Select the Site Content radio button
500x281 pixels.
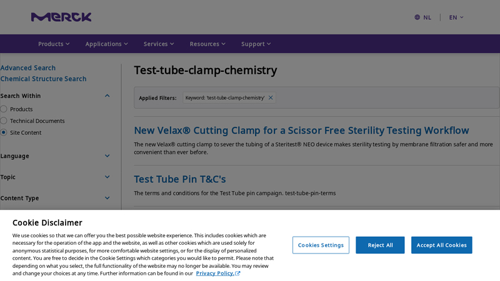4,132
